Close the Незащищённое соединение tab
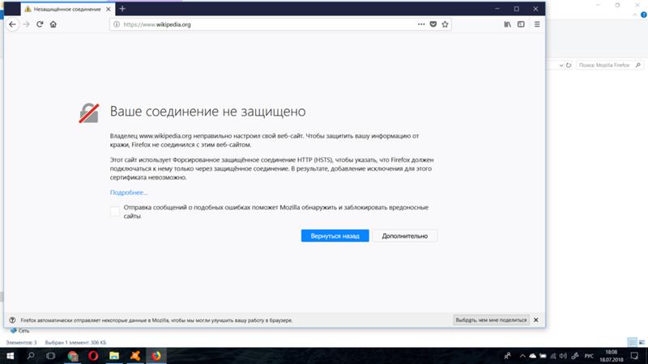 [109, 9]
